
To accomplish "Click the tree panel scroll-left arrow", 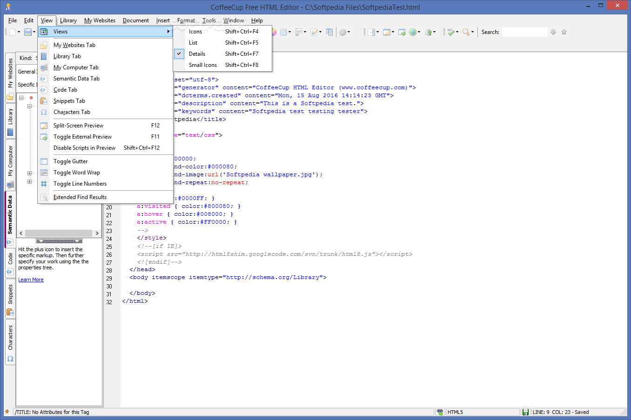I will pyautogui.click(x=21, y=233).
